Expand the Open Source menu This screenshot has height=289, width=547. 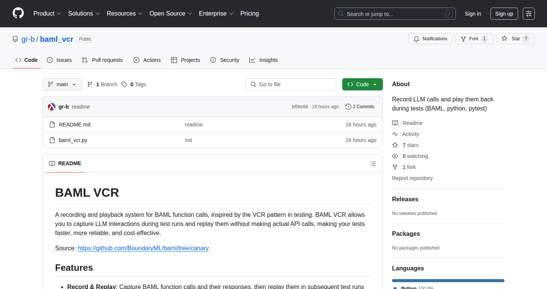click(171, 13)
